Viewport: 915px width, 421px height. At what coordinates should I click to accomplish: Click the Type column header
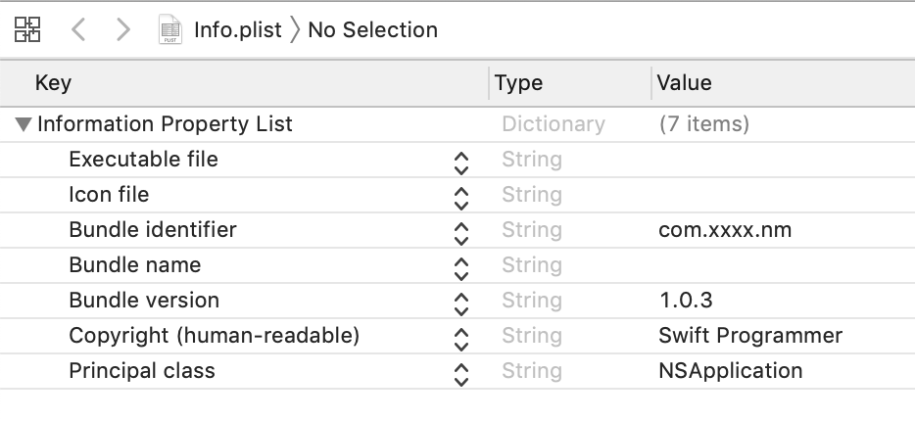[518, 83]
